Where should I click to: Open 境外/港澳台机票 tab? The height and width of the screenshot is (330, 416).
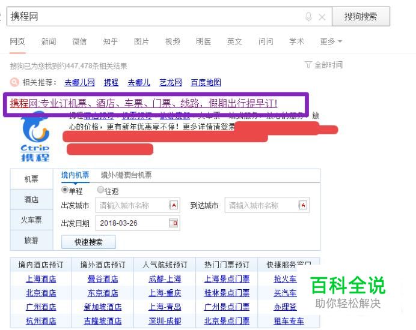pyautogui.click(x=126, y=175)
